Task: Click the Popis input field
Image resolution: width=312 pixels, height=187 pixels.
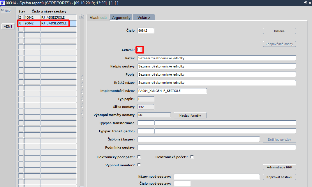Action: (x=217, y=74)
